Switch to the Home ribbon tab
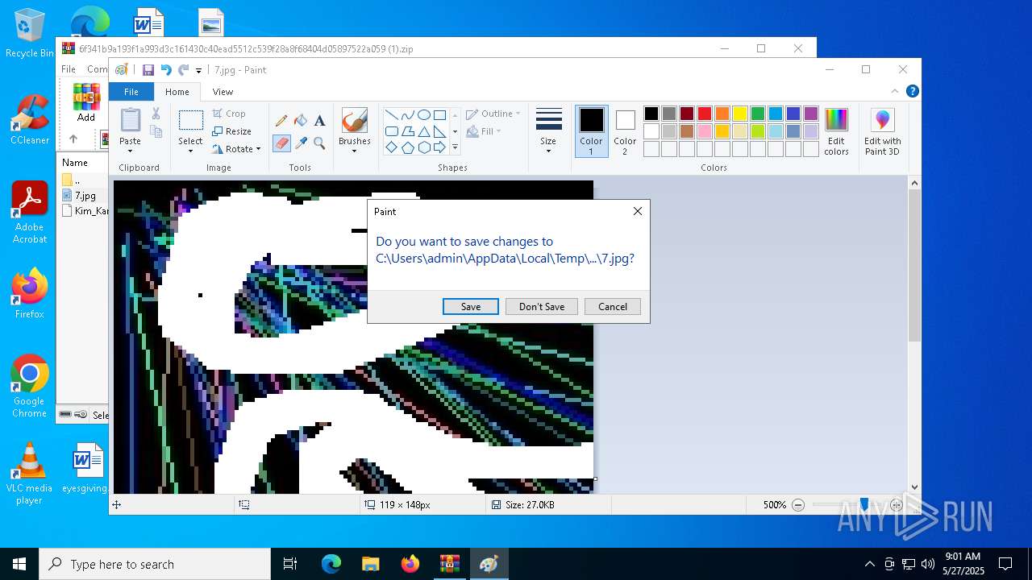 point(177,92)
